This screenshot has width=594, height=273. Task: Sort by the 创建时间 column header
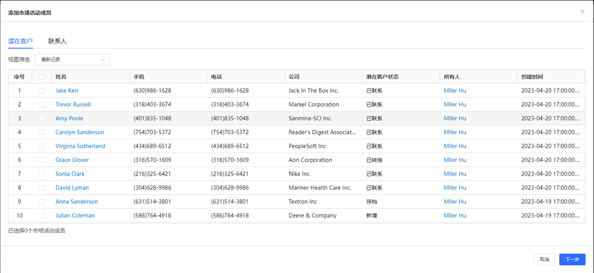tap(532, 77)
